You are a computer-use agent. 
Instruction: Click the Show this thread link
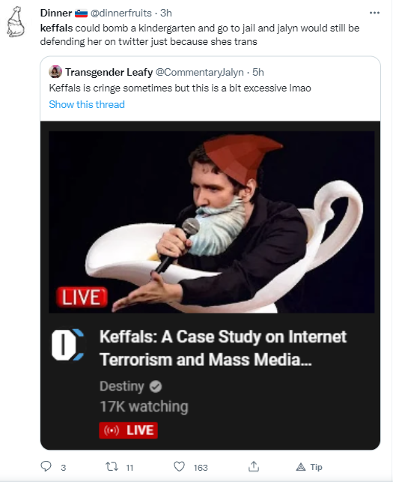coord(87,104)
